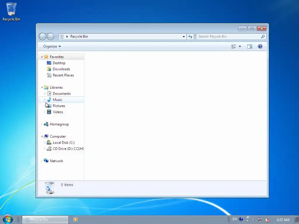Open the Windows Start menu
This screenshot has height=224, width=299.
[8, 219]
